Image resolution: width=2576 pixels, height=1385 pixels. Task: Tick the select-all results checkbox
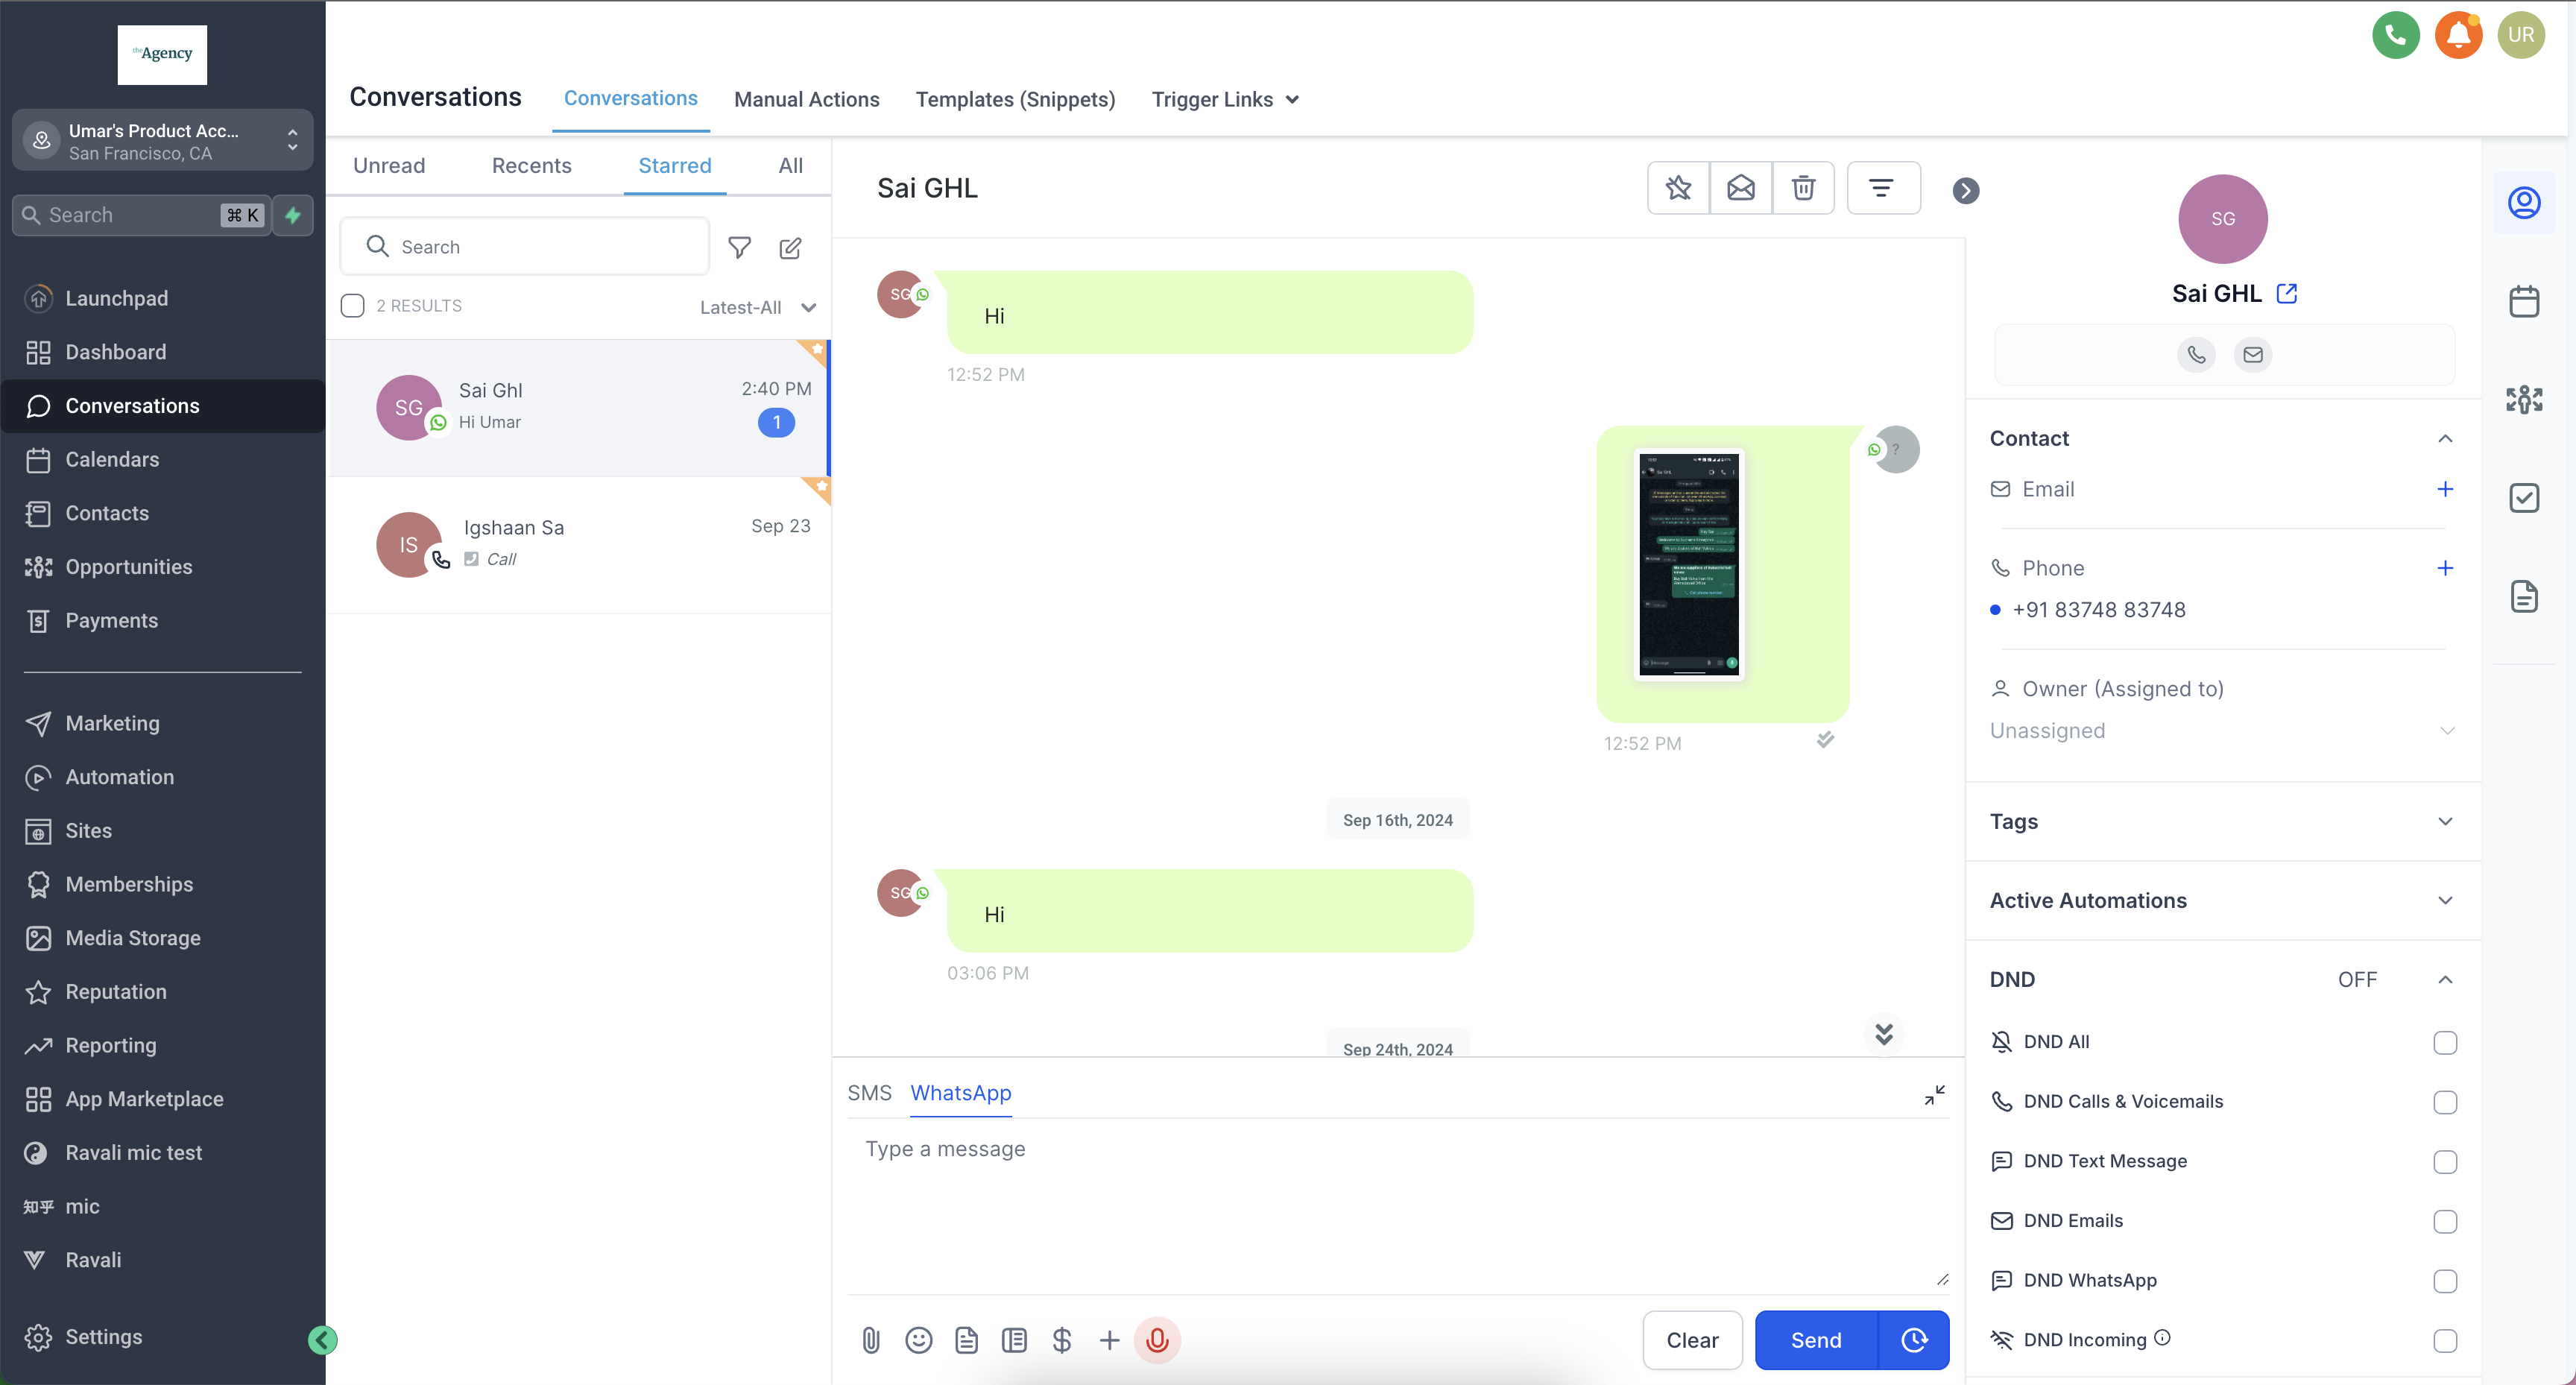(x=352, y=306)
